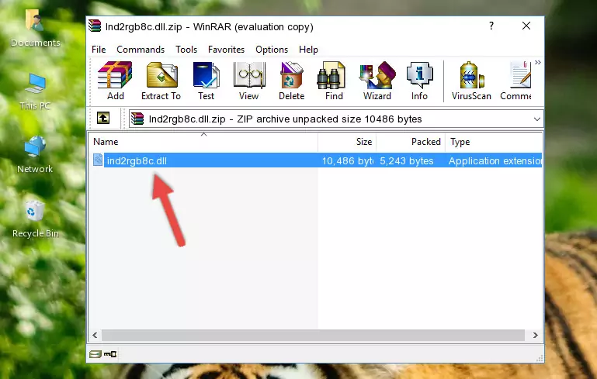Select the Network desktop icon
597x379 pixels.
click(x=35, y=154)
